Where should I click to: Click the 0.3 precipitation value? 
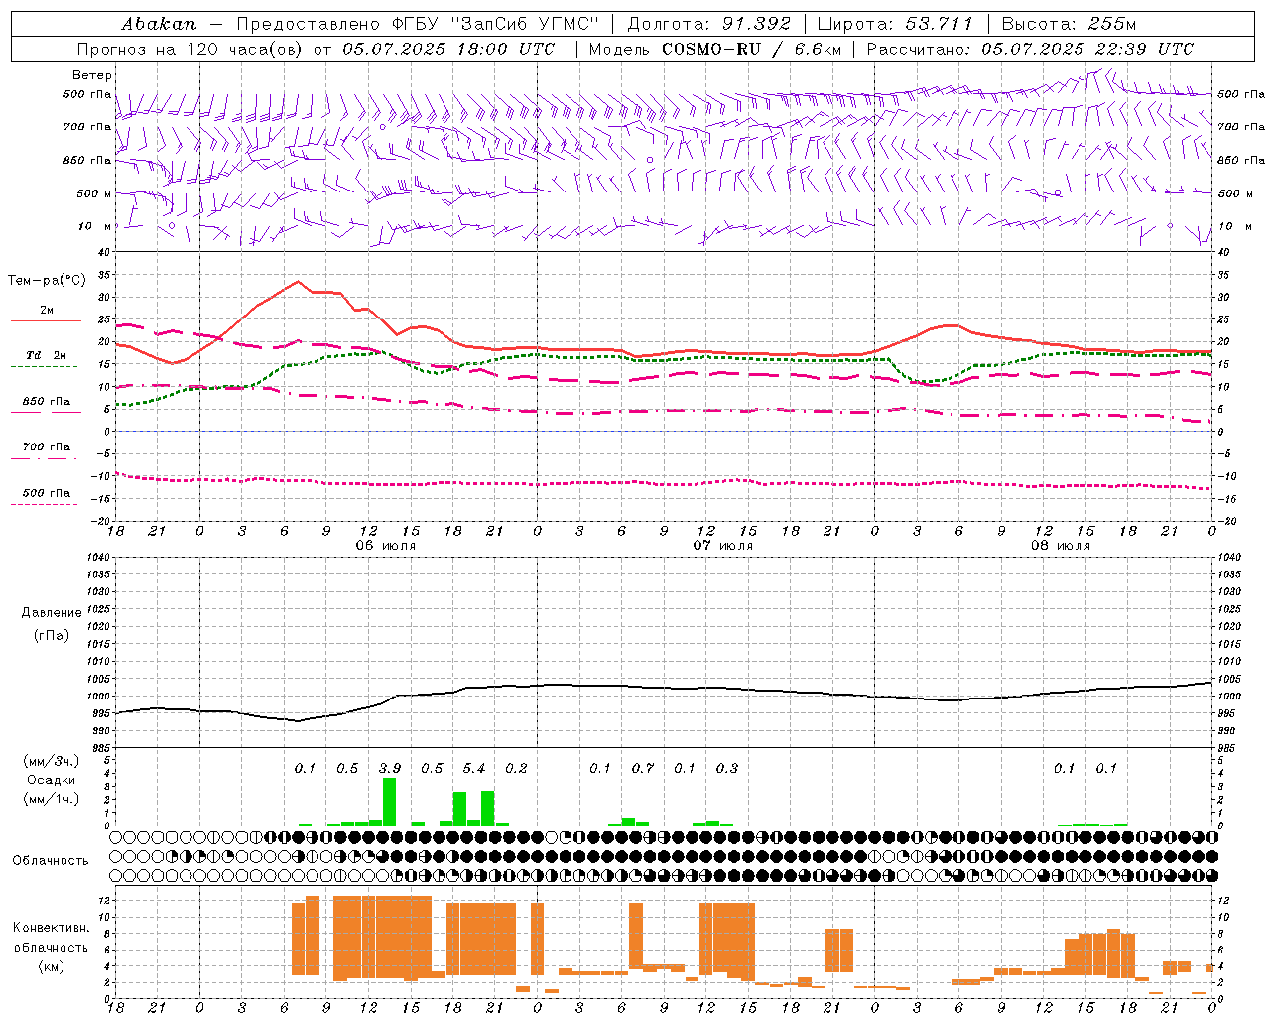[727, 768]
